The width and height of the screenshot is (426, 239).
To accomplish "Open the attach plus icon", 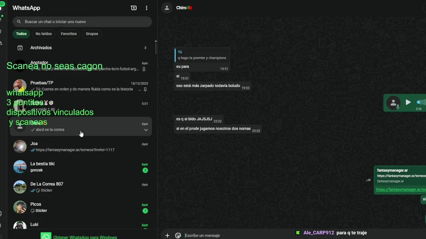I will (167, 235).
